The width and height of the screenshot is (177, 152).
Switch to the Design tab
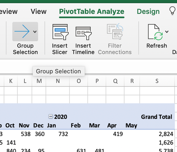(x=148, y=11)
